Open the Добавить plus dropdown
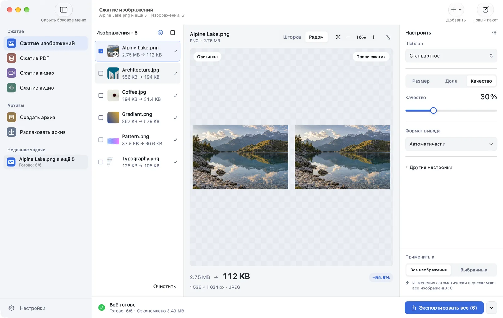The width and height of the screenshot is (503, 318). click(456, 10)
